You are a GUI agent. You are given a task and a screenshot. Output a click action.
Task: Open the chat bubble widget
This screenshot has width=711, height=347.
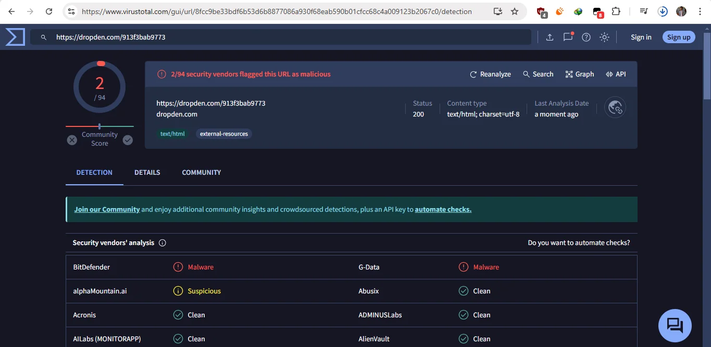(x=675, y=326)
